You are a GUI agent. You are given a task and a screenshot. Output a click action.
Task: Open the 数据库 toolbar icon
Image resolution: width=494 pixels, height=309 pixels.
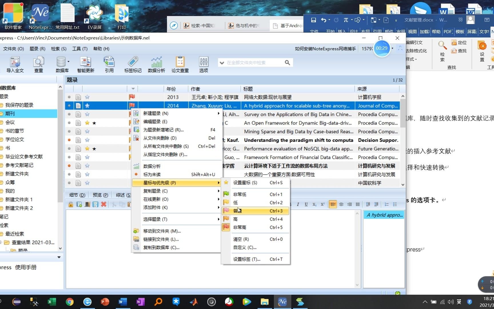(62, 64)
